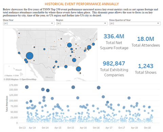The width and height of the screenshot is (163, 132).
Task: Open the Show Year dropdown
Action: 28,24
